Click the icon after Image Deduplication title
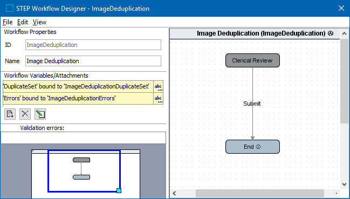The image size is (350, 199). 331,33
